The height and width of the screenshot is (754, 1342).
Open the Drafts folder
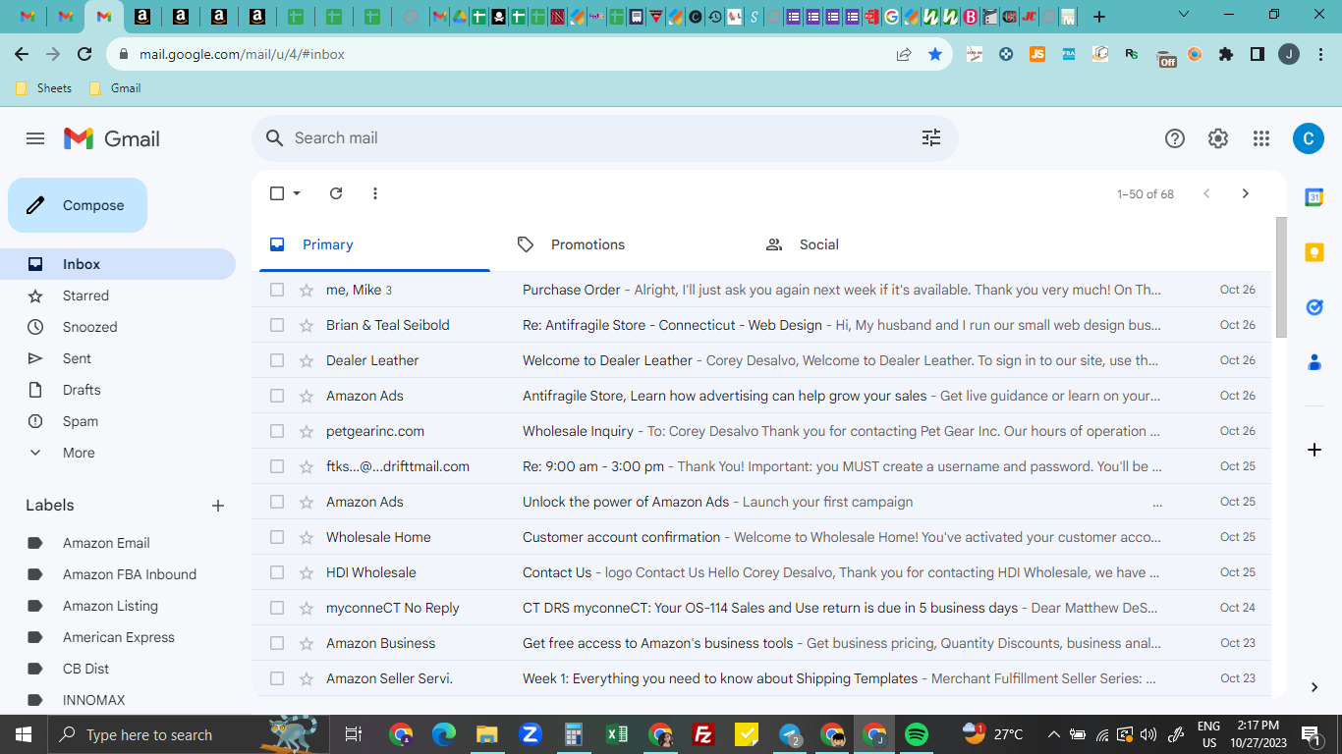(x=118, y=390)
